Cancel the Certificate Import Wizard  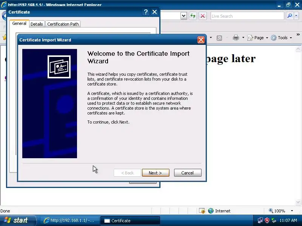click(188, 173)
